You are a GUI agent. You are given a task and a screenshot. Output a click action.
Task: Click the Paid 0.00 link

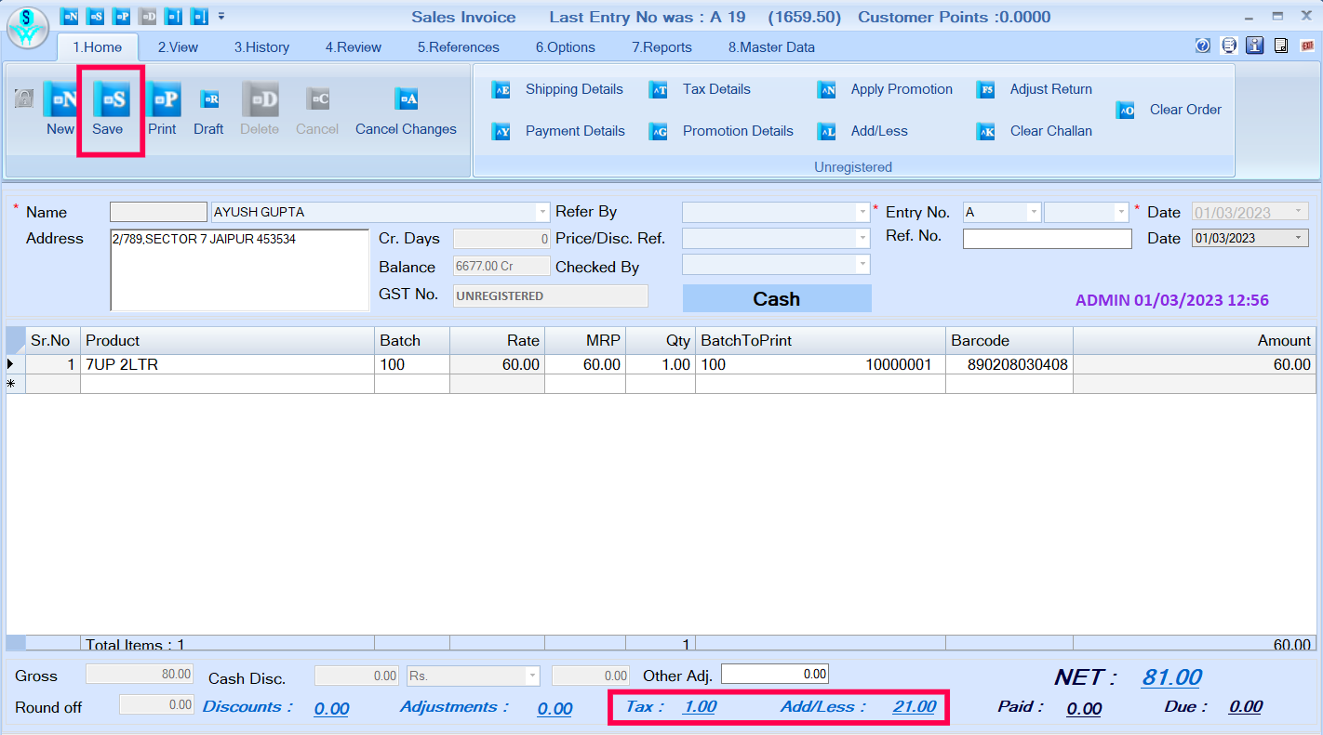[1084, 708]
